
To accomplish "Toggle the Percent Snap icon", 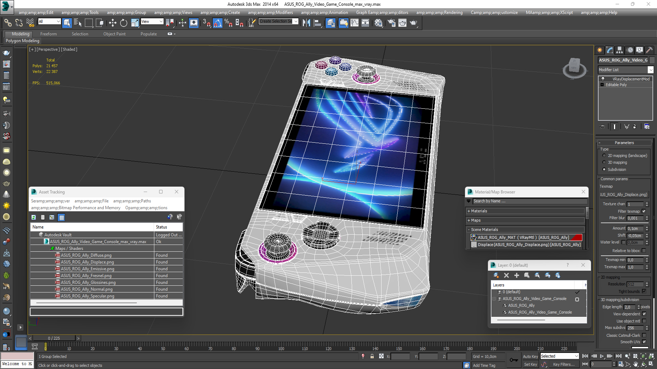I will (x=228, y=23).
